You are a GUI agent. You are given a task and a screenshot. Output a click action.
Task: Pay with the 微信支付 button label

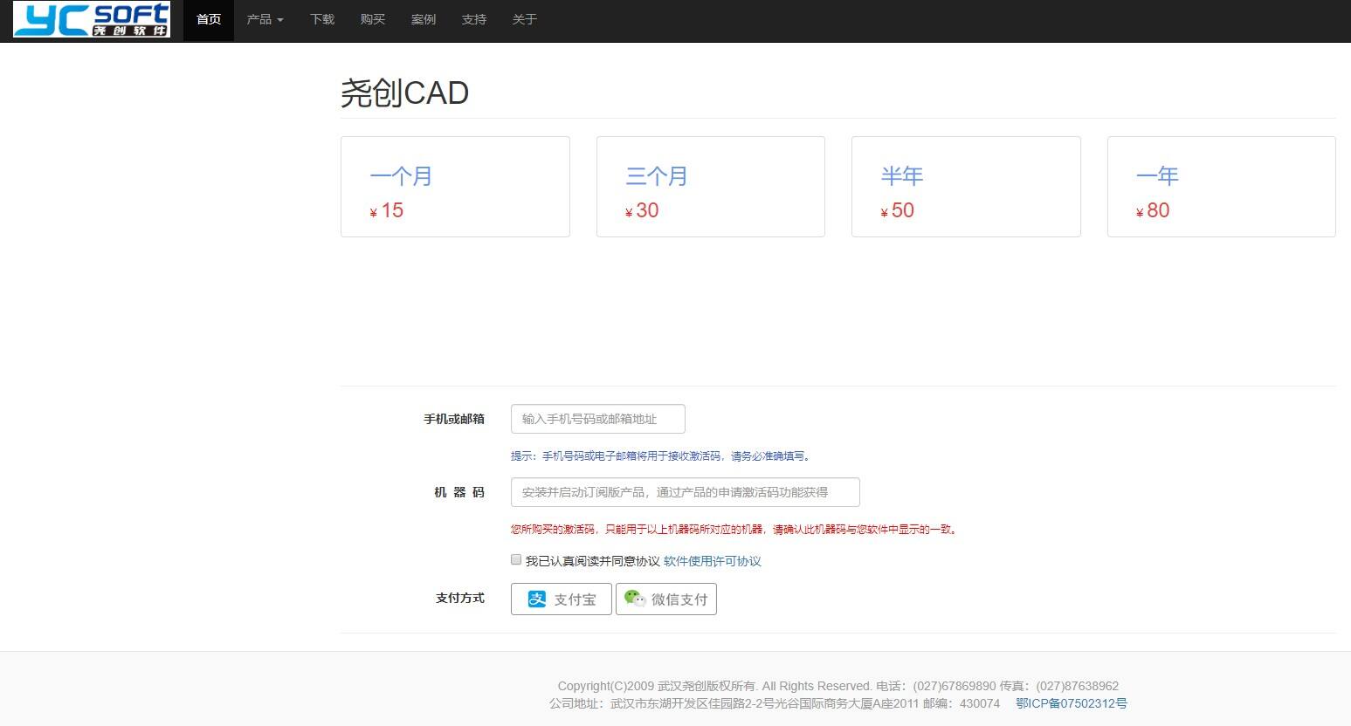[679, 599]
